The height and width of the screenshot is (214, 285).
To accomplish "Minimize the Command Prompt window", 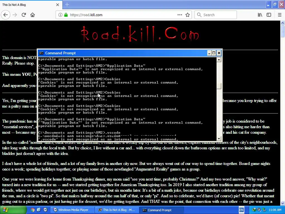I will pos(209,53).
